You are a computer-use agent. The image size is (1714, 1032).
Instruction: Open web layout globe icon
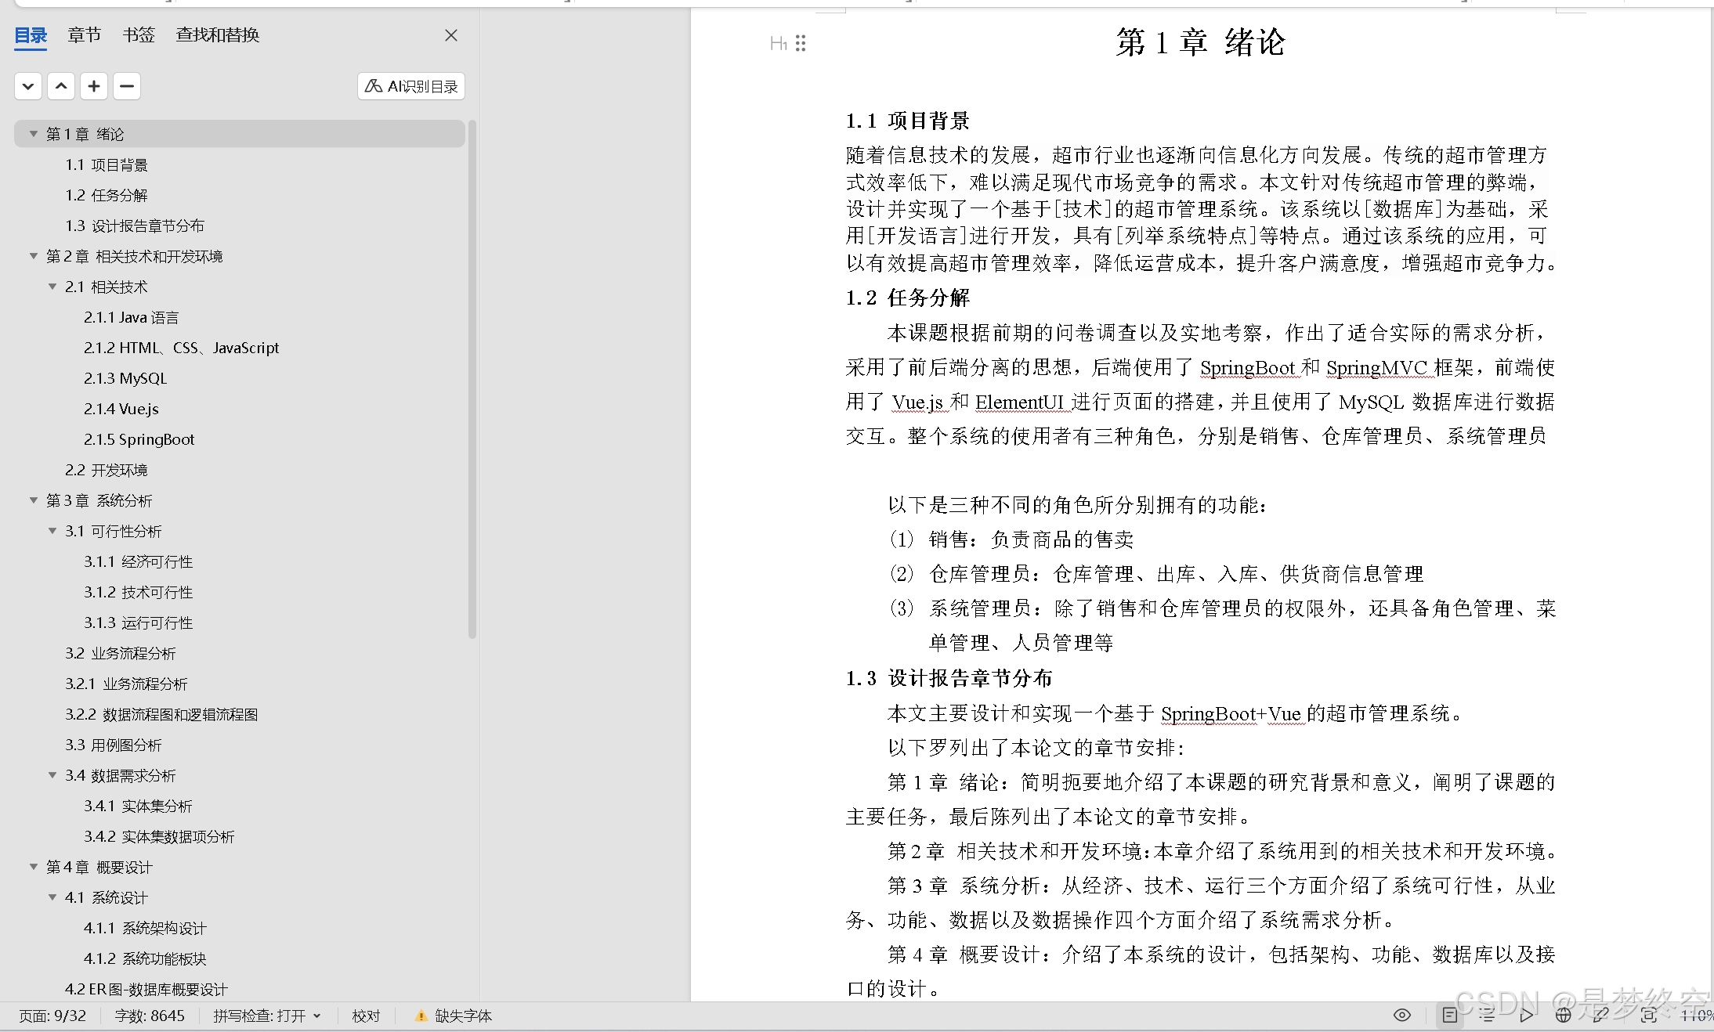(1564, 1016)
